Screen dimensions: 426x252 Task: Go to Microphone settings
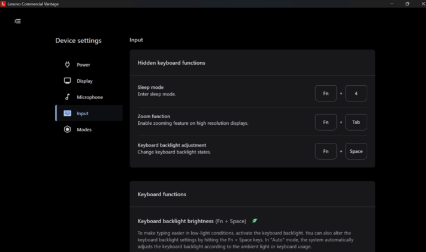tap(89, 97)
